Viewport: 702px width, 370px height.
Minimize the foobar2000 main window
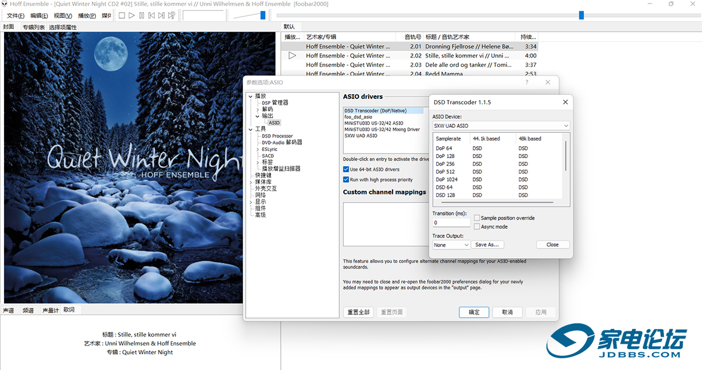coord(651,4)
